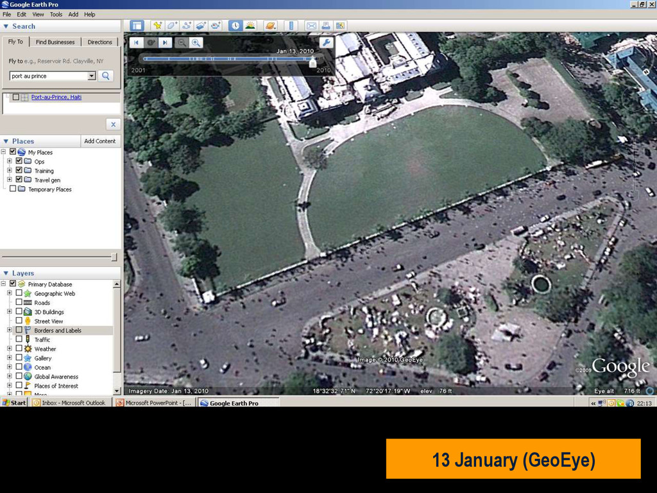This screenshot has width=657, height=493.
Task: Select the Add Polygon tool
Action: (172, 26)
